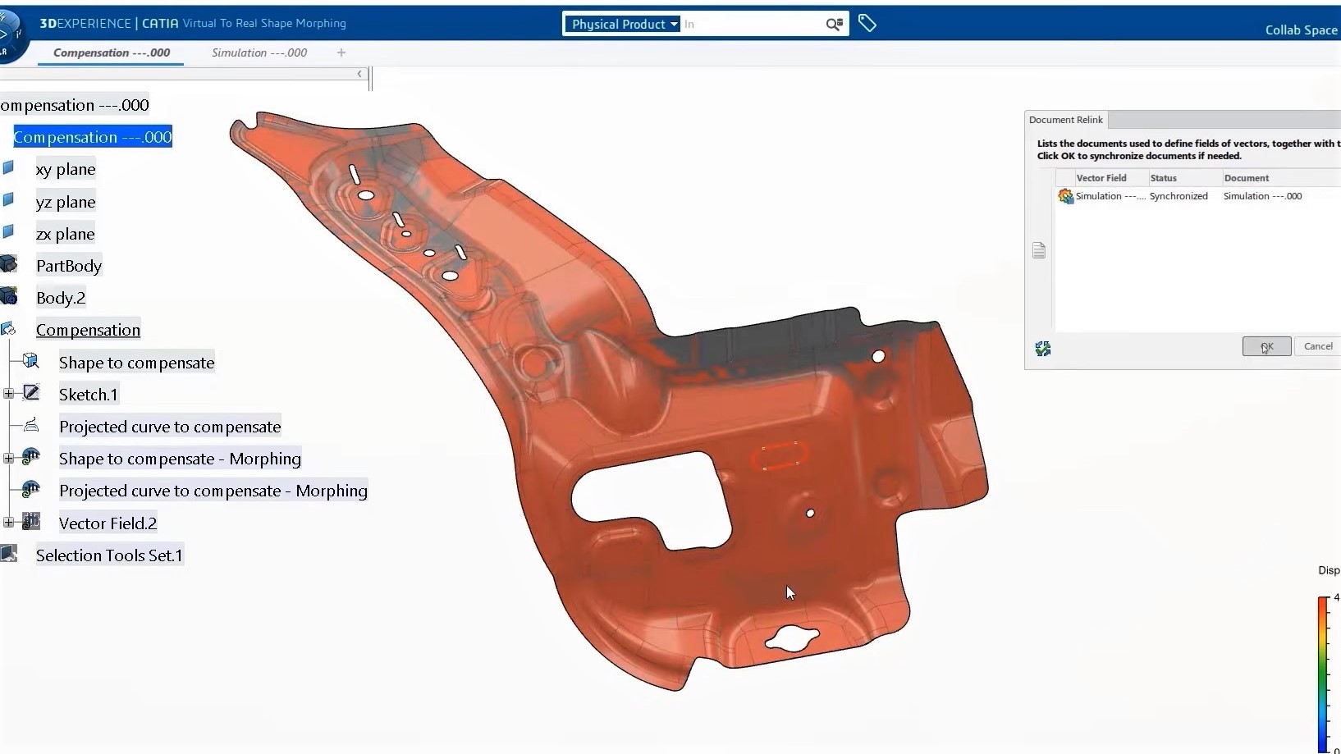Viewport: 1341px width, 754px height.
Task: Click the PartBody icon in the tree
Action: pos(9,263)
